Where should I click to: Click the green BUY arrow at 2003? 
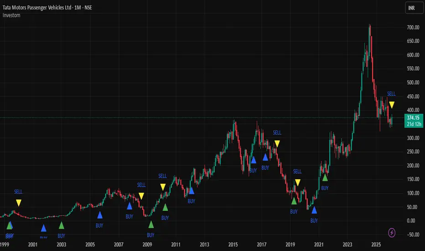coord(62,225)
